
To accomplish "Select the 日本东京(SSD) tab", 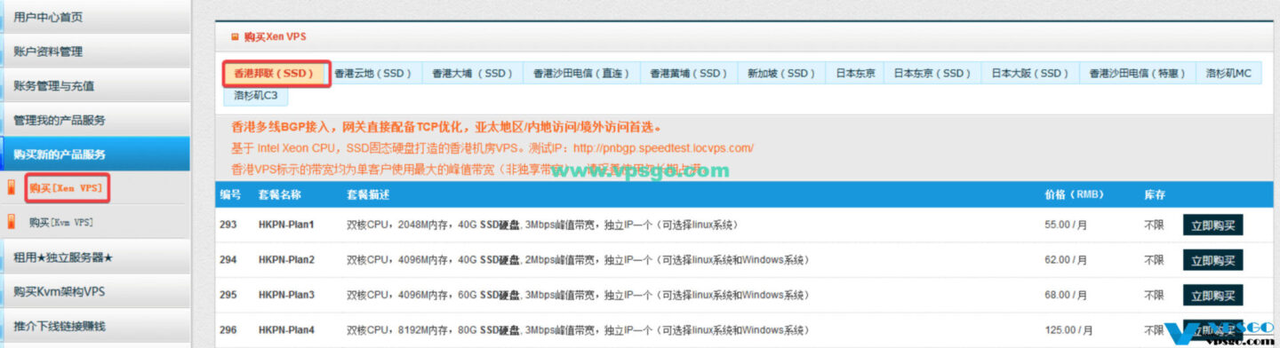I will [932, 73].
